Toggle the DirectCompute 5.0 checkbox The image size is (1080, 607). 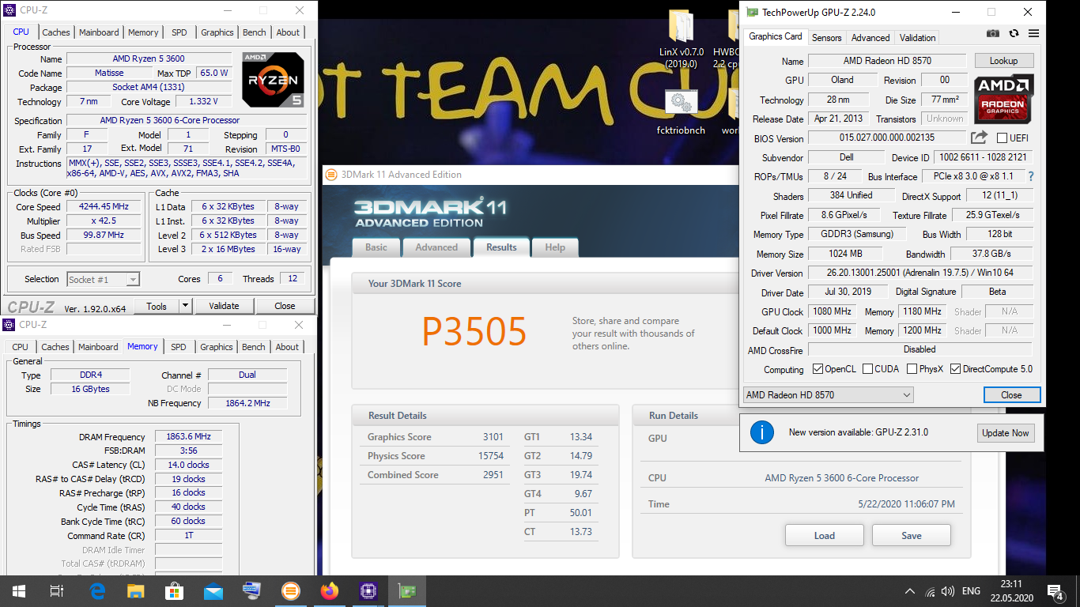pyautogui.click(x=955, y=369)
